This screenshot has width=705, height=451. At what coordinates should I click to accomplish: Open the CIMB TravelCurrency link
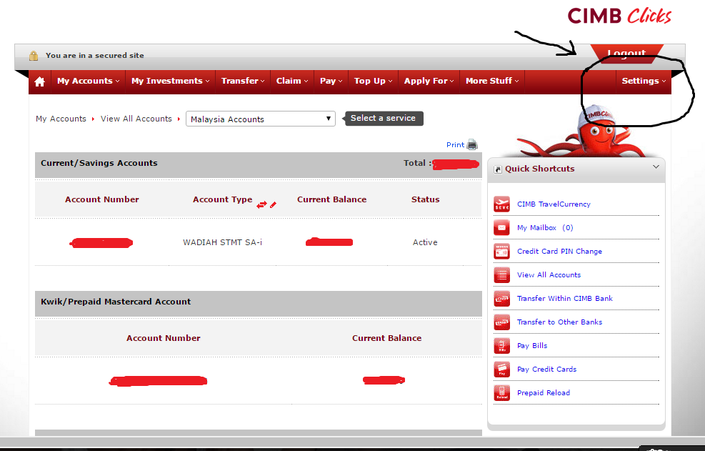[554, 204]
